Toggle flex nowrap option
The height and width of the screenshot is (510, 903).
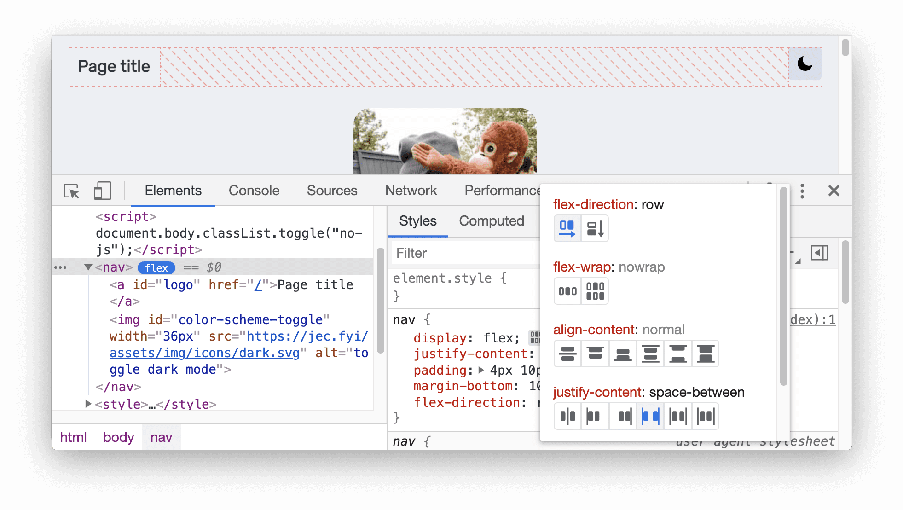pyautogui.click(x=566, y=290)
